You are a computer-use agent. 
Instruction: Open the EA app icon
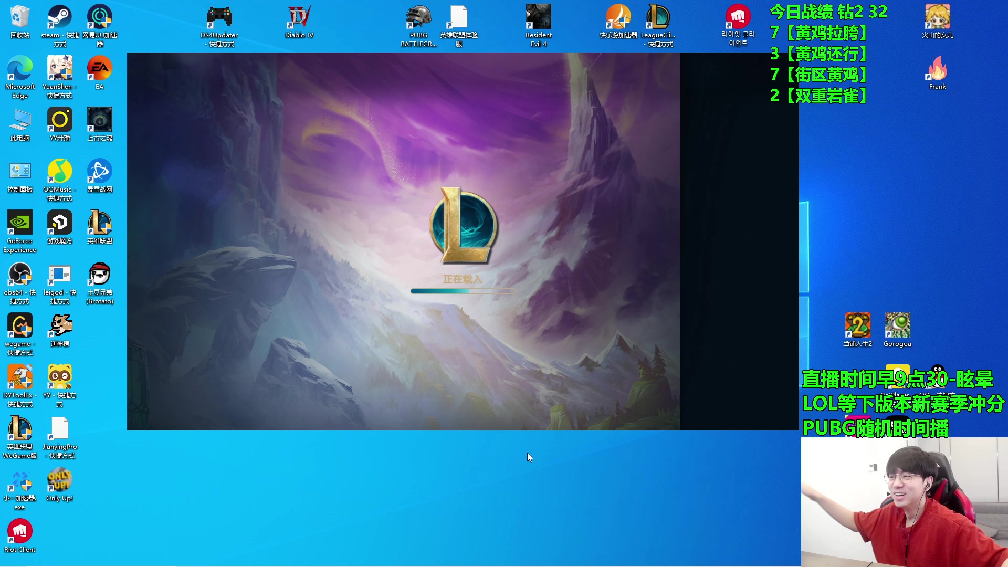pos(100,72)
